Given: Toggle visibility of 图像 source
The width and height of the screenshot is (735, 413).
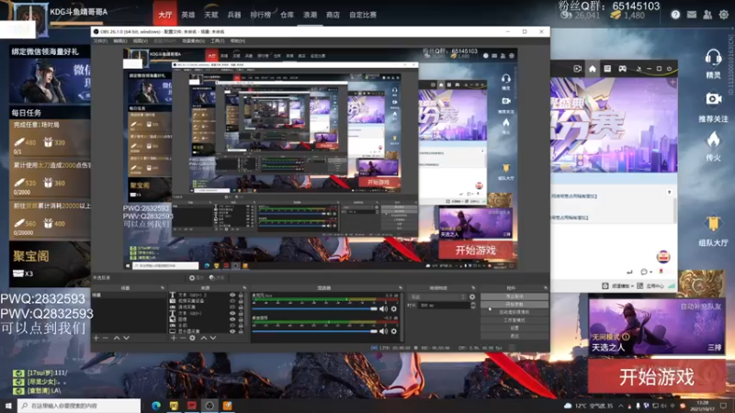Looking at the screenshot, I should [x=232, y=319].
